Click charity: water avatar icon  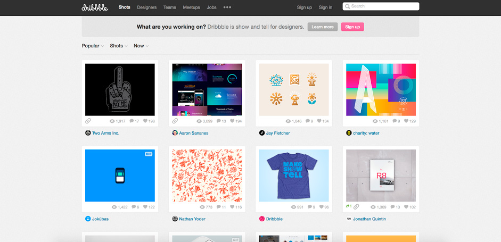[349, 133]
